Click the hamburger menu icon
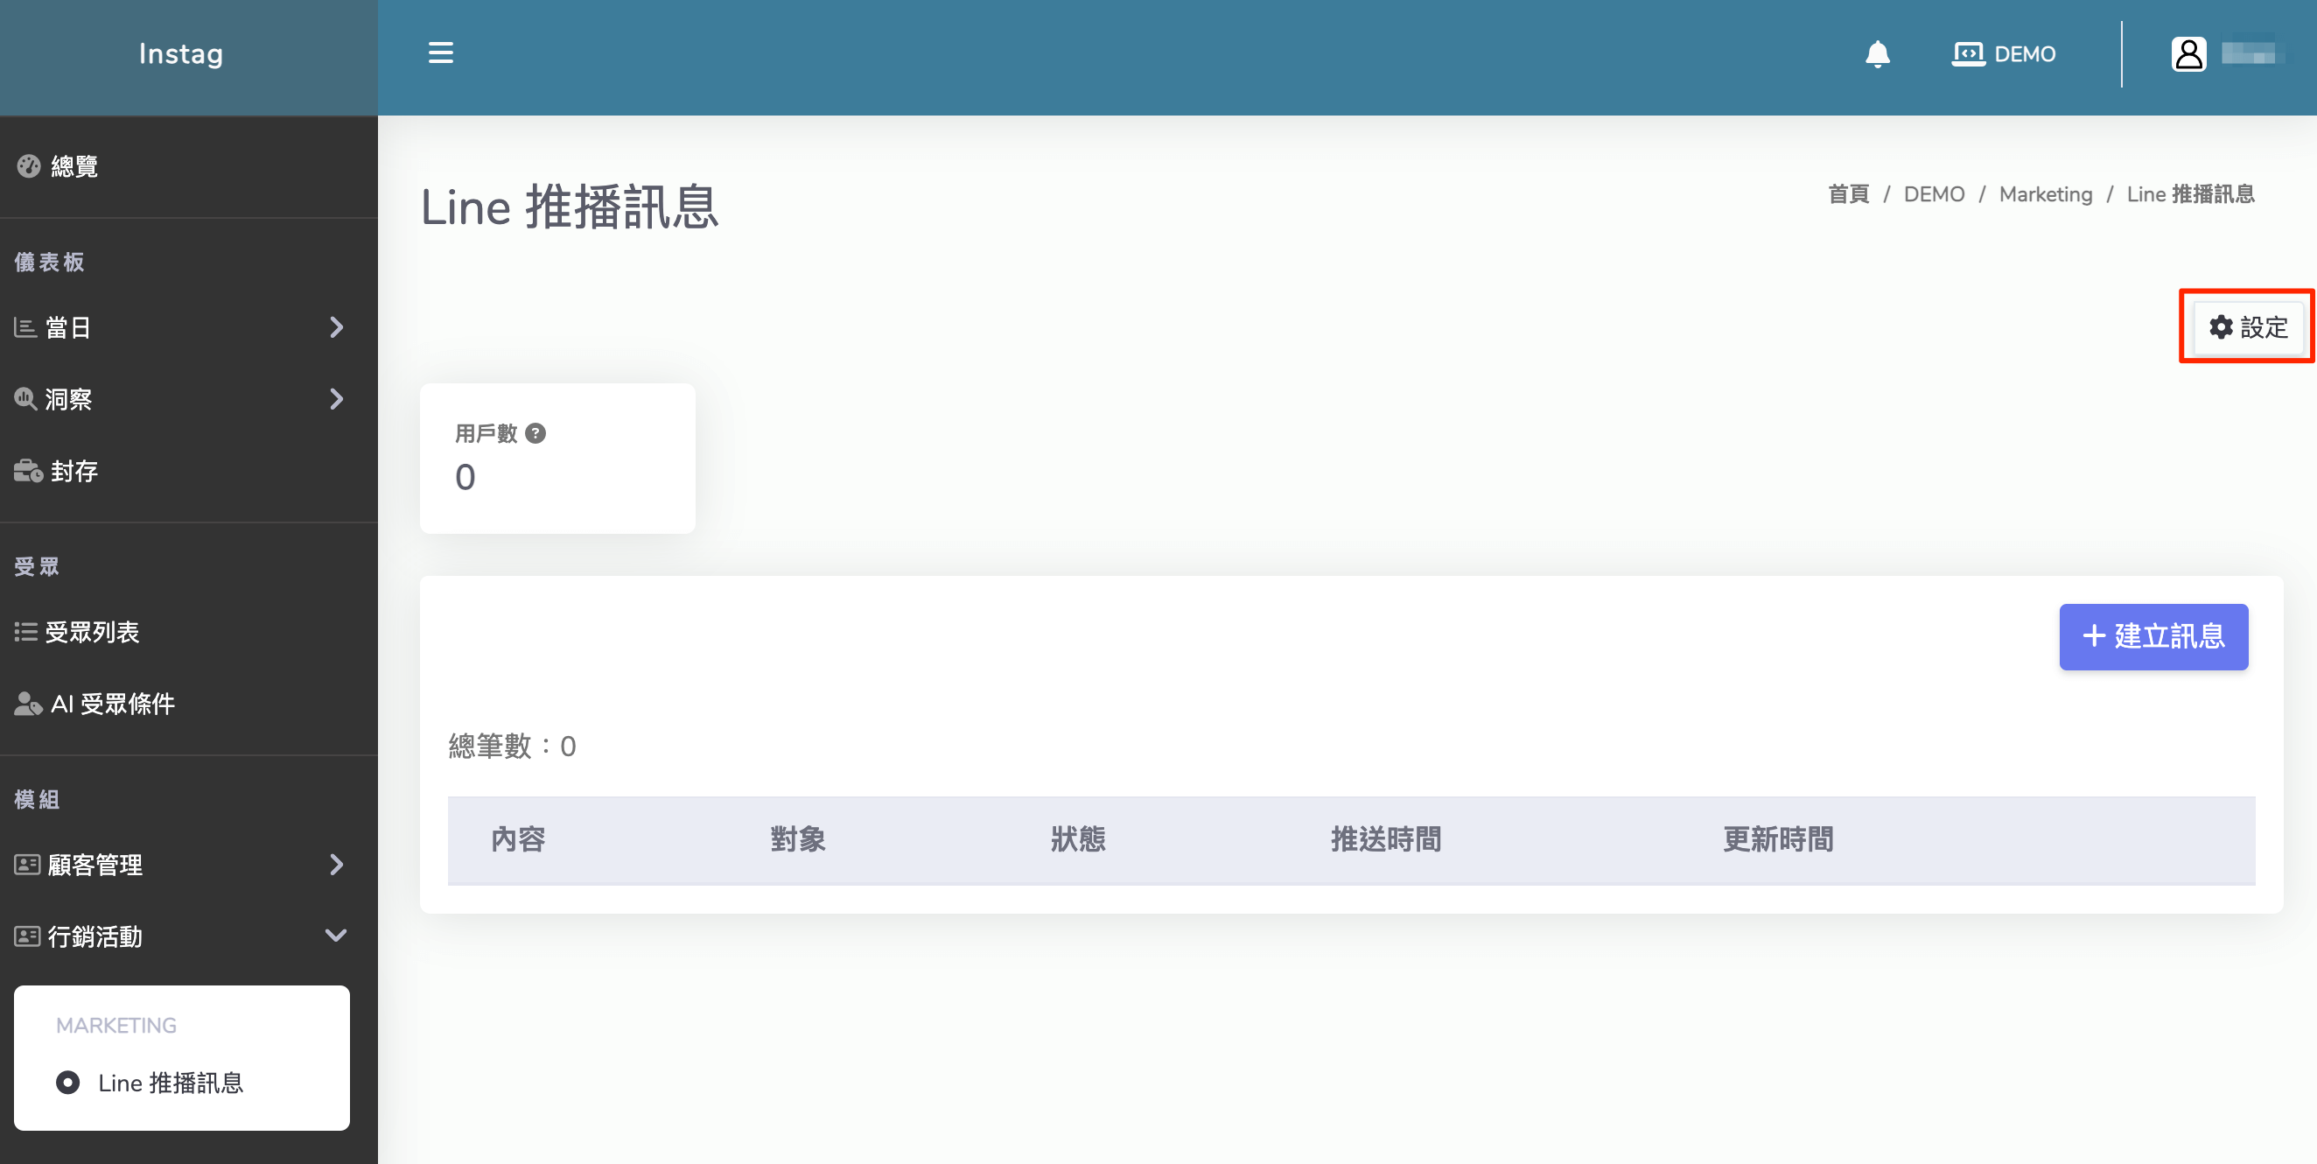 440,53
